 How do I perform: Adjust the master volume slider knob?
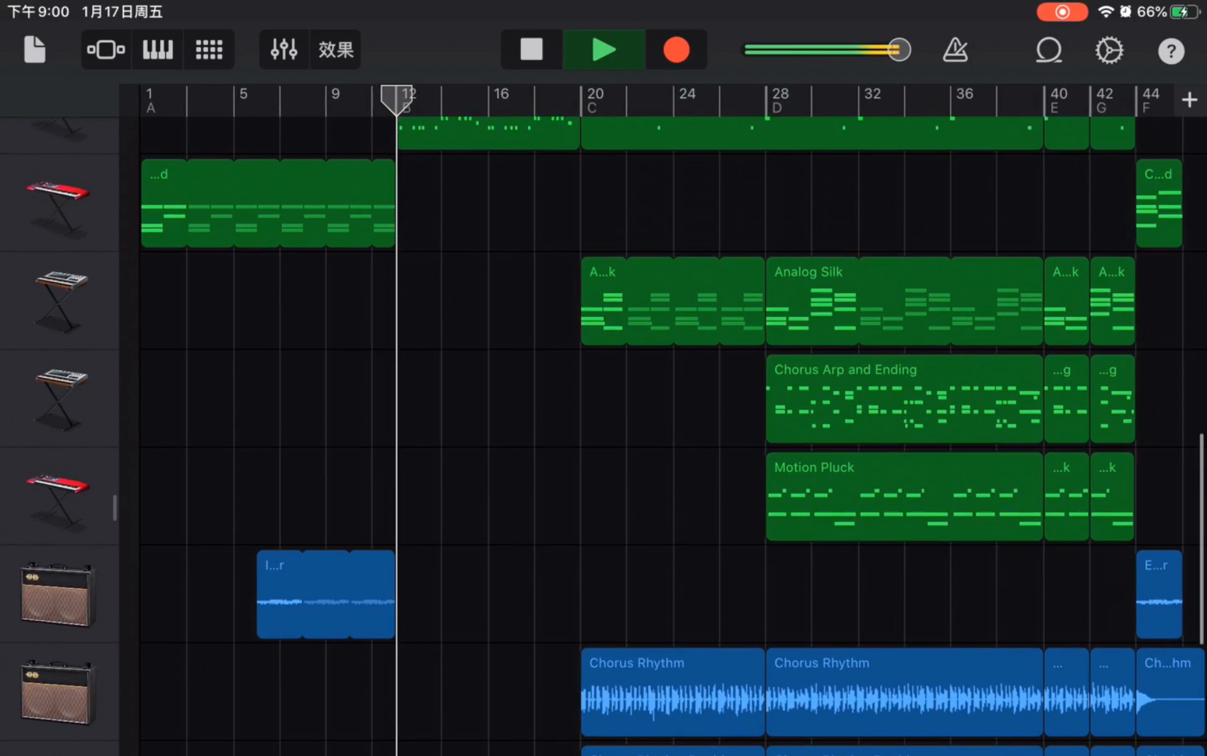click(x=899, y=50)
